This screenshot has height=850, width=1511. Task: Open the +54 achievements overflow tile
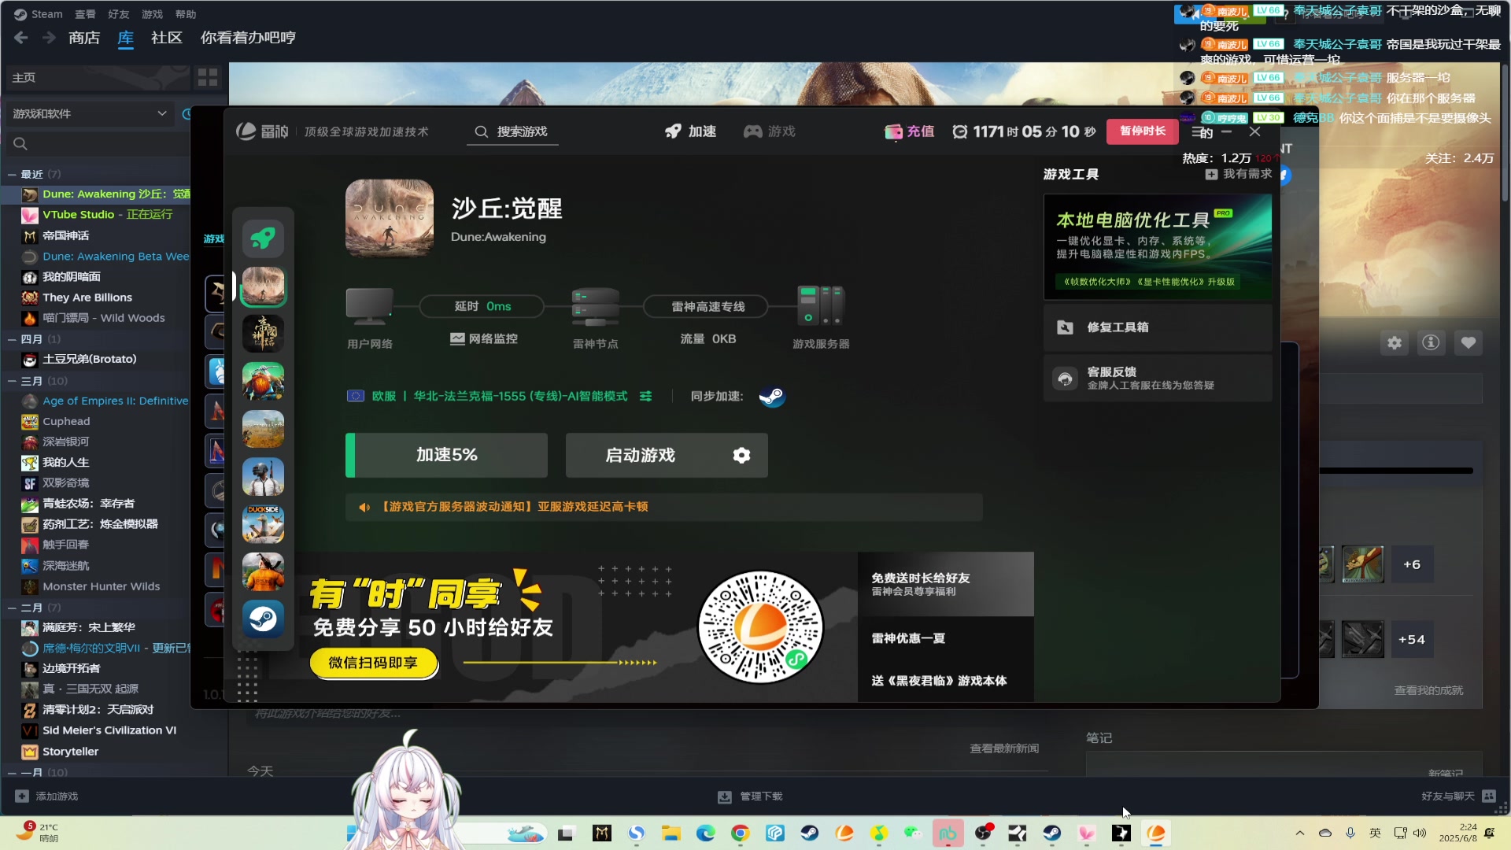[x=1412, y=639]
